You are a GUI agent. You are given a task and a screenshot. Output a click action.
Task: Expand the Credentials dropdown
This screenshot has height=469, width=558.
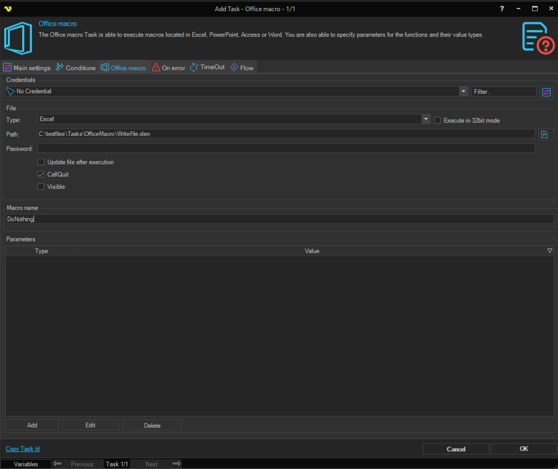point(463,91)
